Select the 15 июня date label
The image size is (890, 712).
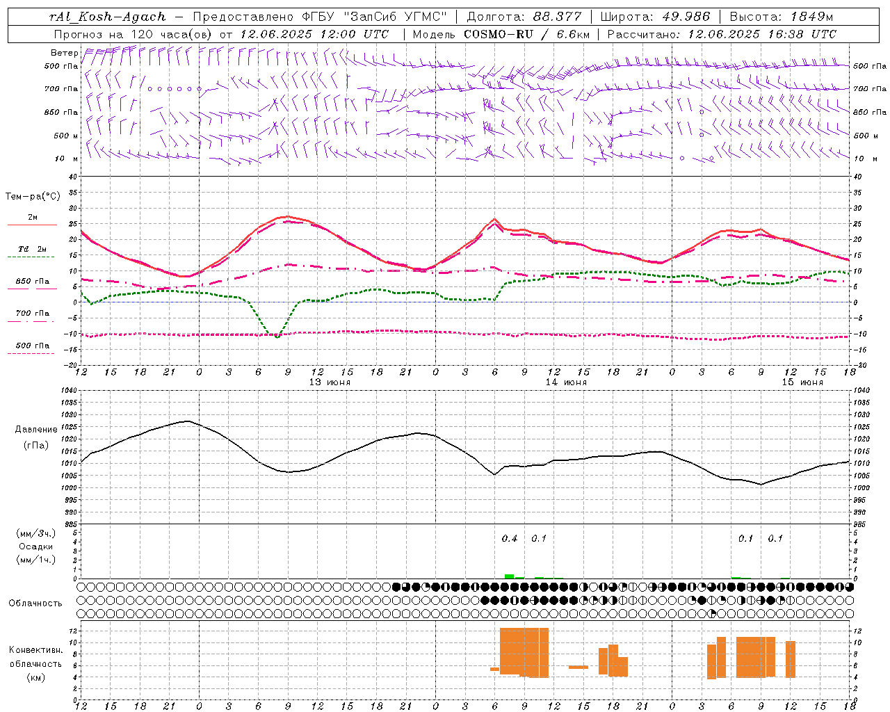pyautogui.click(x=802, y=382)
